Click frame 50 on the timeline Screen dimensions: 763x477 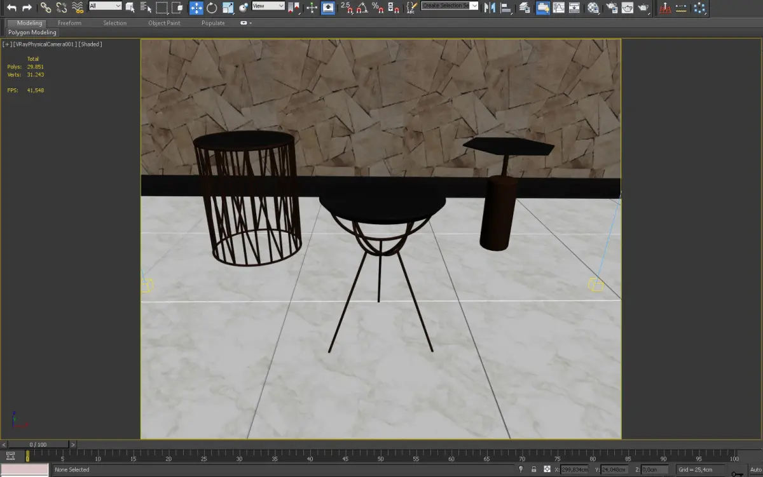click(x=380, y=456)
